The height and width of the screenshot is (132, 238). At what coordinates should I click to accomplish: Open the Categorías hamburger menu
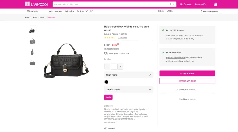(x=27, y=11)
